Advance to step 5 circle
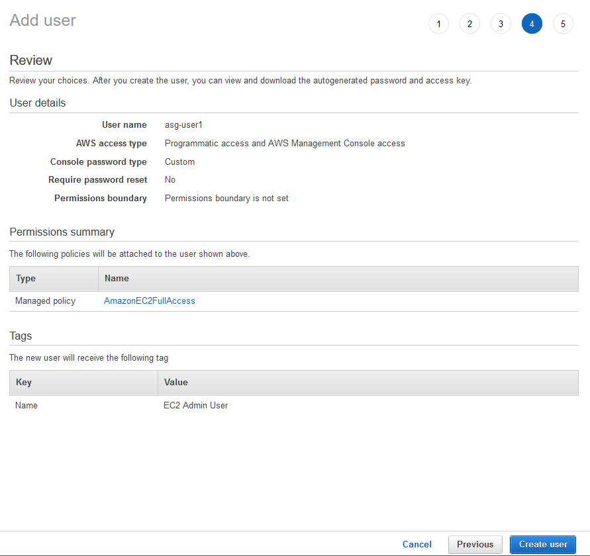This screenshot has width=590, height=556. point(563,24)
